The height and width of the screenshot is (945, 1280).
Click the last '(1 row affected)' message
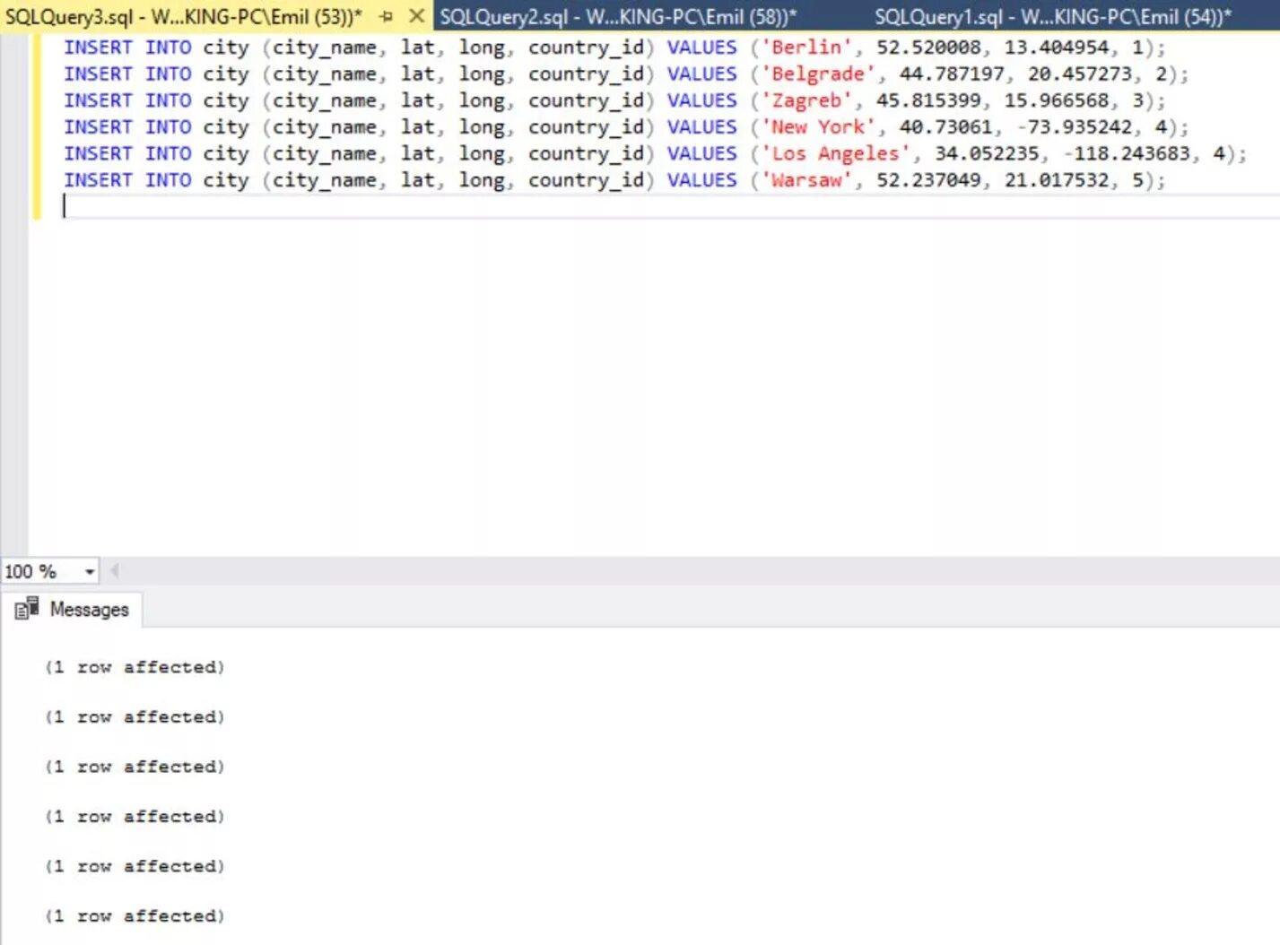135,916
